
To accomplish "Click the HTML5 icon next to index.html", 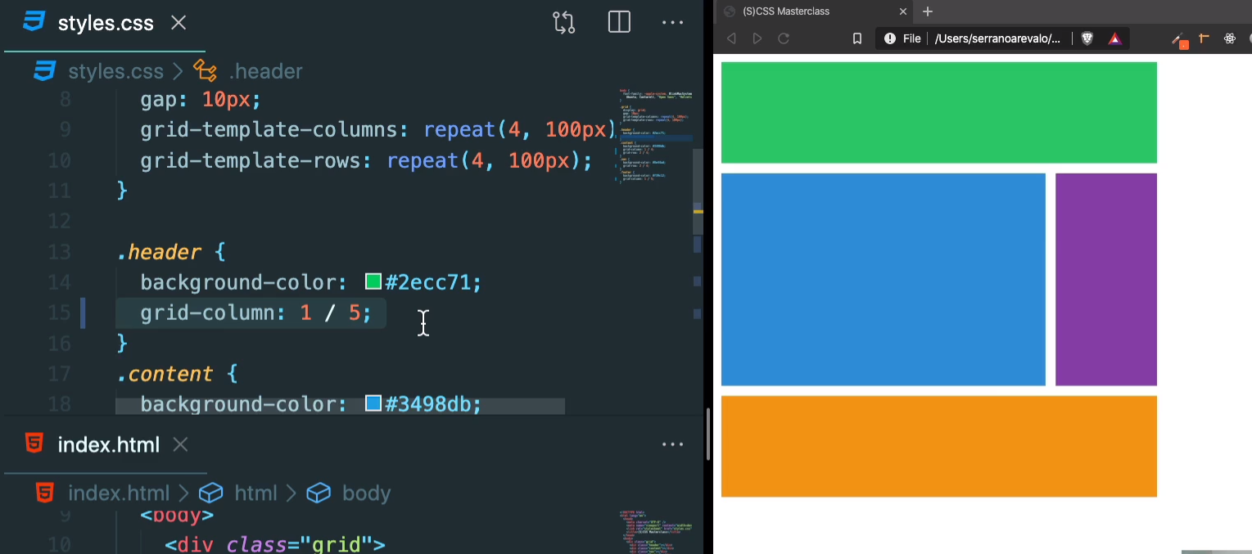I will coord(34,444).
